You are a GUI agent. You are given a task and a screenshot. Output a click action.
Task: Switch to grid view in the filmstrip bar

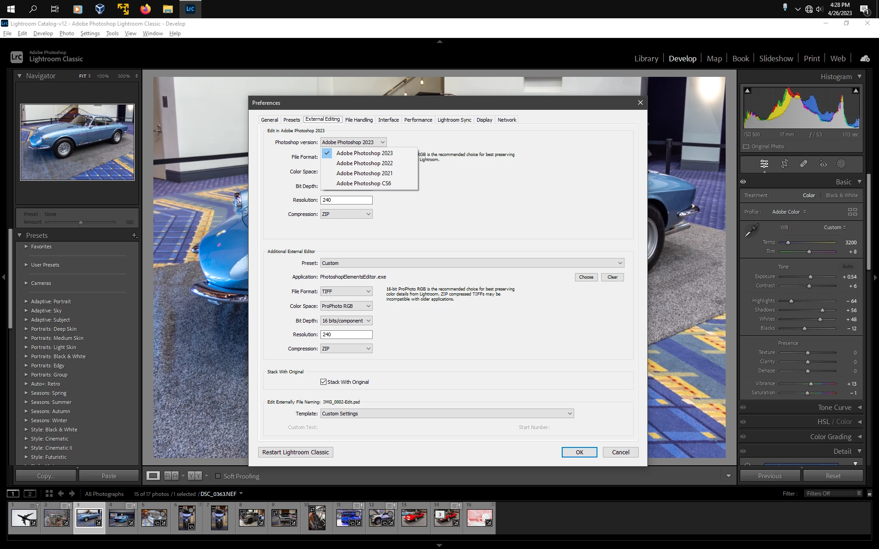[49, 494]
